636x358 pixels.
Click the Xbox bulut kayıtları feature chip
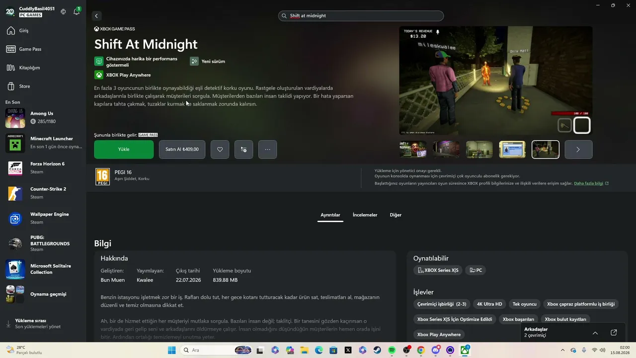[x=565, y=319]
